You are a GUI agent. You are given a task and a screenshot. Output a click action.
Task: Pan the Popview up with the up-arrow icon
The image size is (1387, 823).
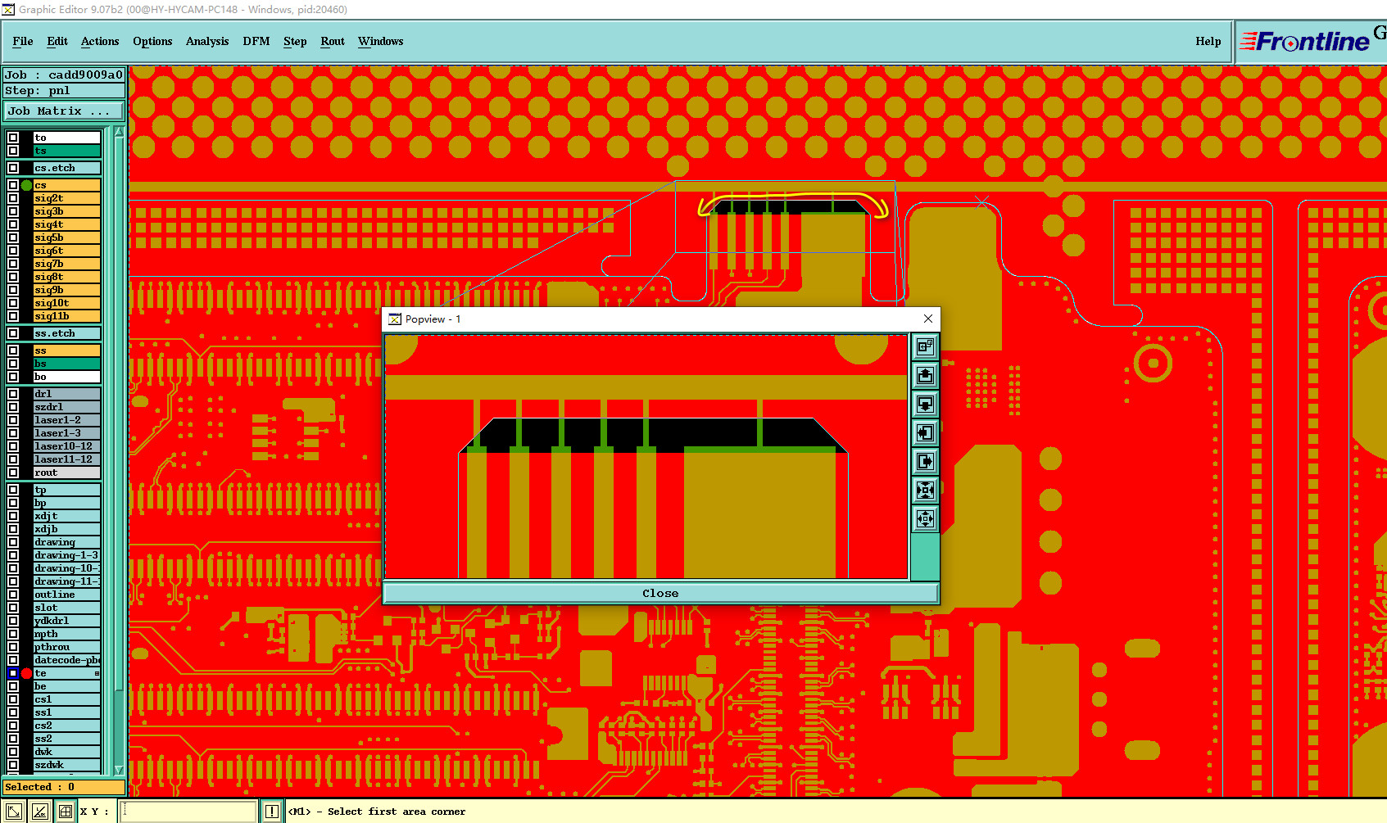point(925,376)
